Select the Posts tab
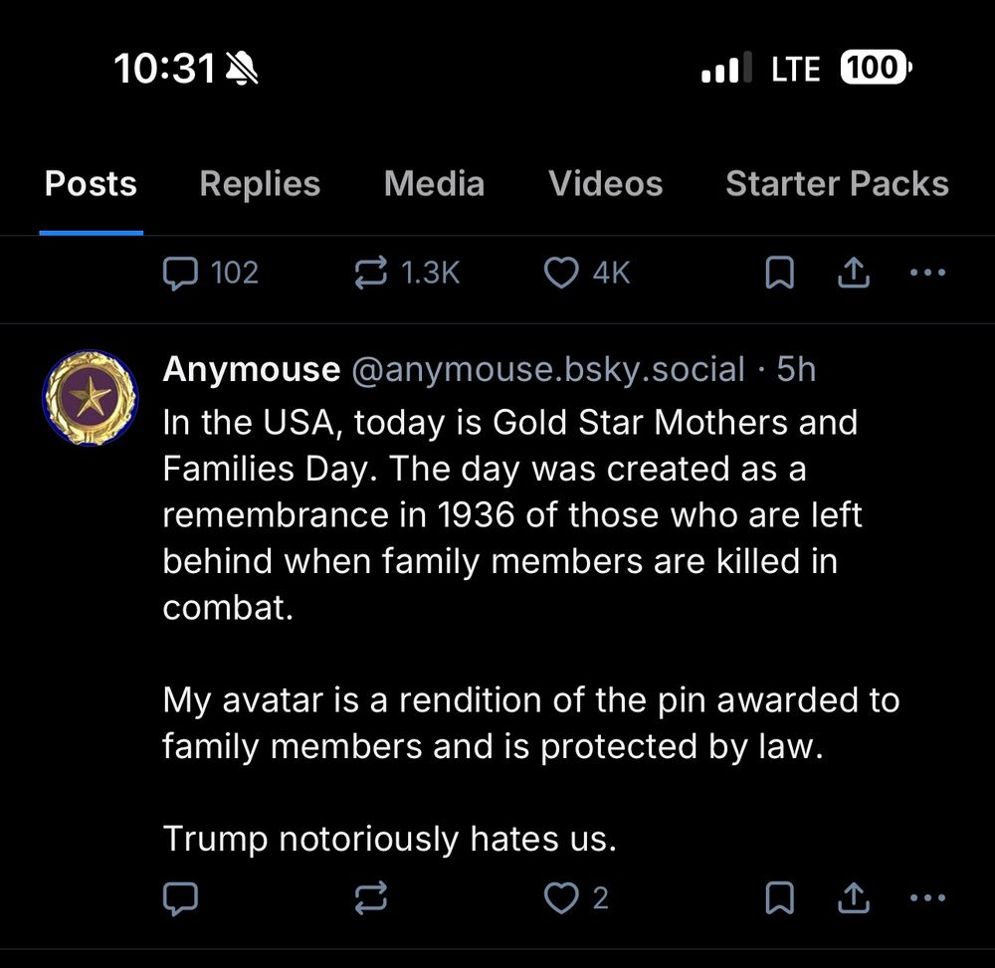The image size is (995, 968). 91,184
